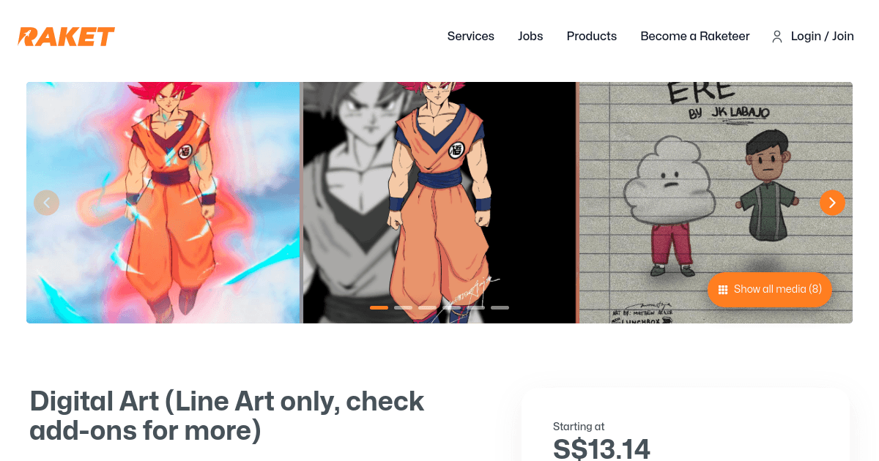
Task: Select the third carousel indicator dash
Action: click(427, 307)
